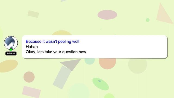Click the yellow-orange ellipse on left edge
Viewport: 174px width, 98px height.
tap(9, 66)
